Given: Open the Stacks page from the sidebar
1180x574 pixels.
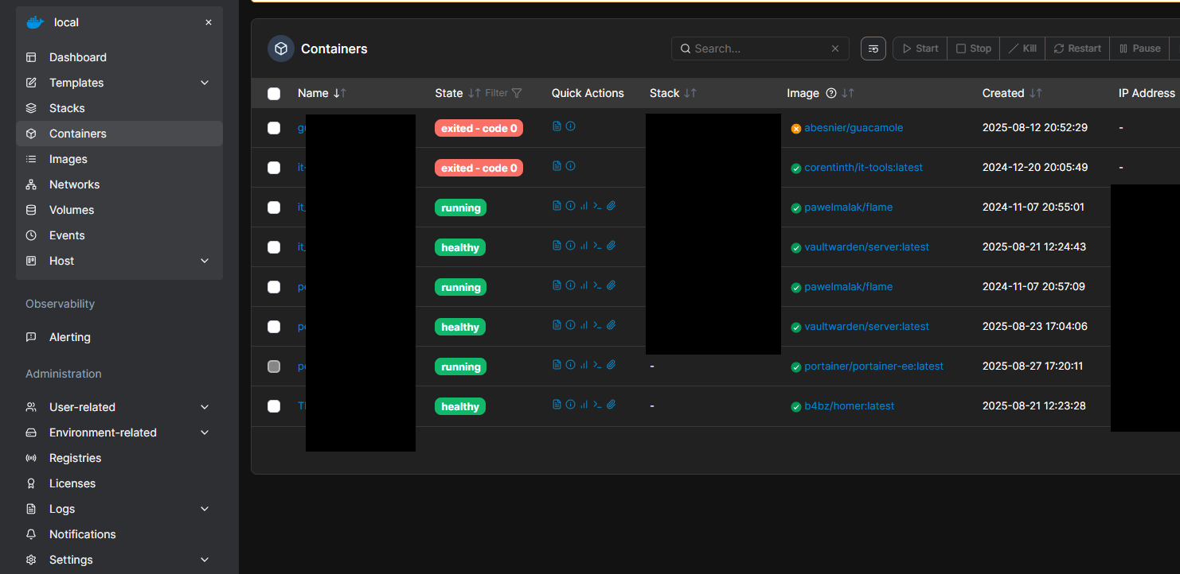Looking at the screenshot, I should [67, 108].
